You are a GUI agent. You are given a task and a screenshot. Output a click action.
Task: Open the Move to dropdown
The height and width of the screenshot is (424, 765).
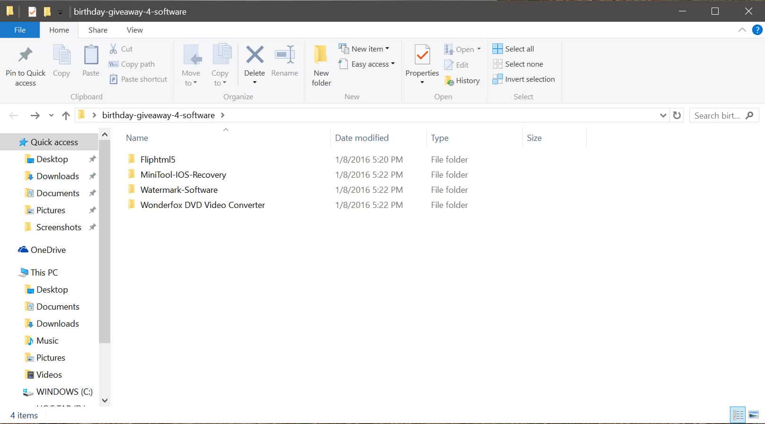pyautogui.click(x=191, y=78)
